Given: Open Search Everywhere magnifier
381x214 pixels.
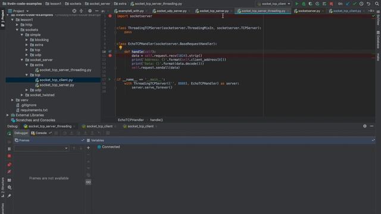Looking at the screenshot, I should (377, 4).
